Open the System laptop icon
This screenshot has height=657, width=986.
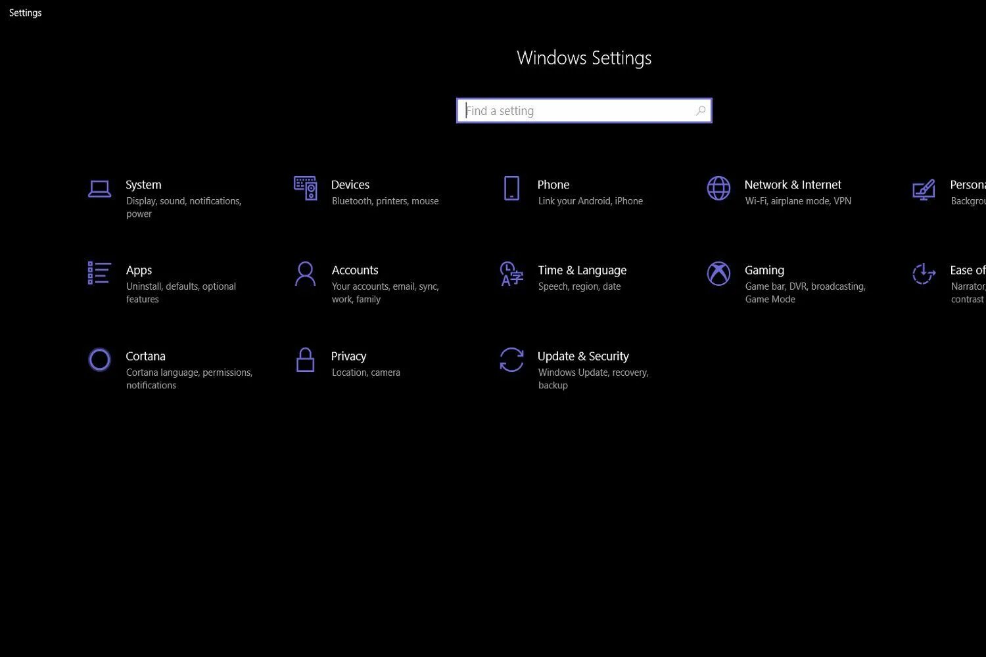pos(99,189)
